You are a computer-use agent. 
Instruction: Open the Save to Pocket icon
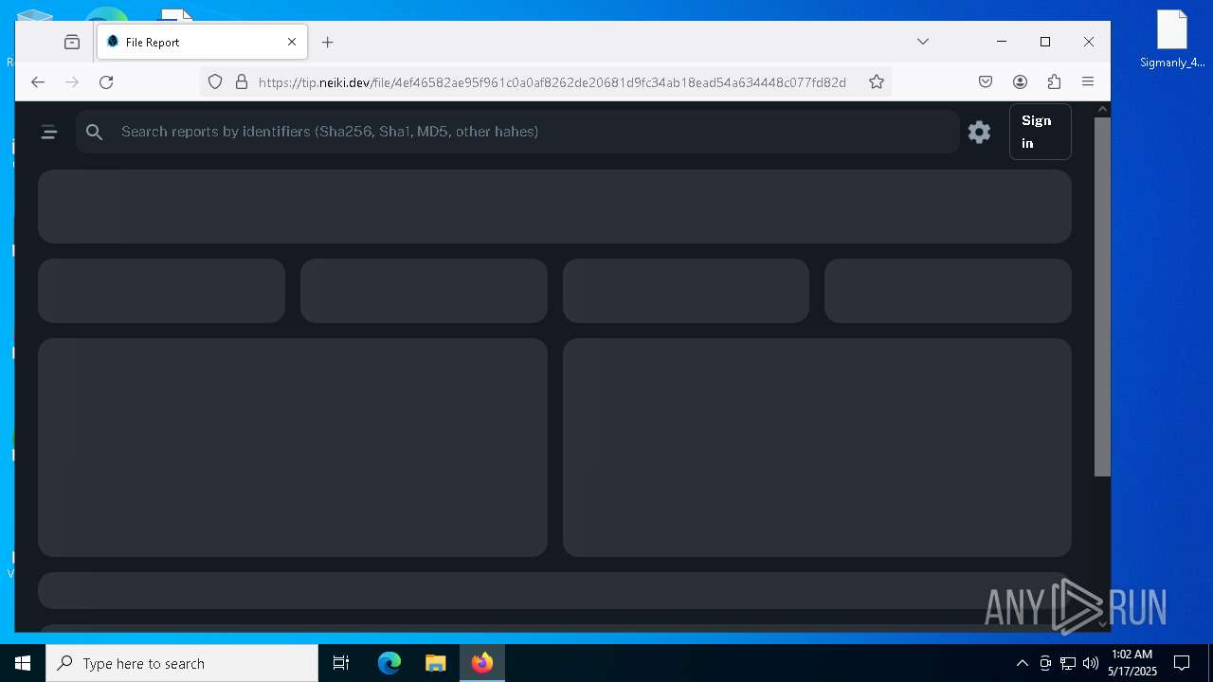[x=986, y=82]
